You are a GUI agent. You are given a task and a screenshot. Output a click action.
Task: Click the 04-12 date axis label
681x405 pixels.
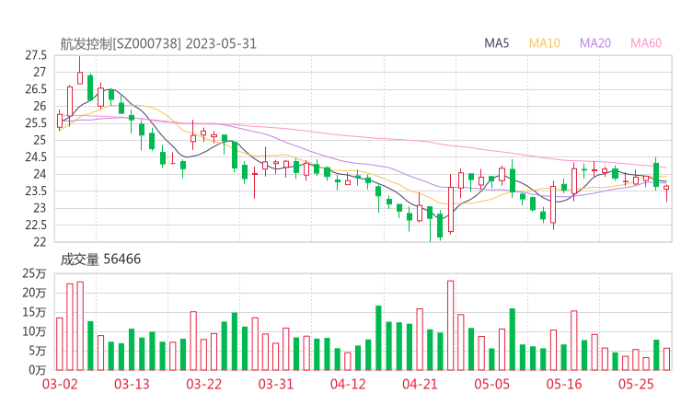(348, 384)
